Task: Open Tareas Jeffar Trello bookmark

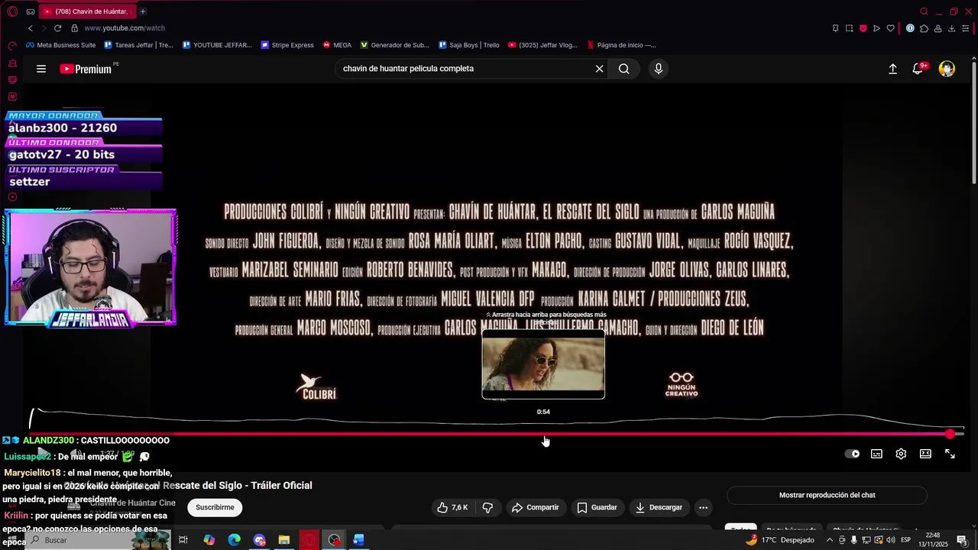Action: [138, 45]
